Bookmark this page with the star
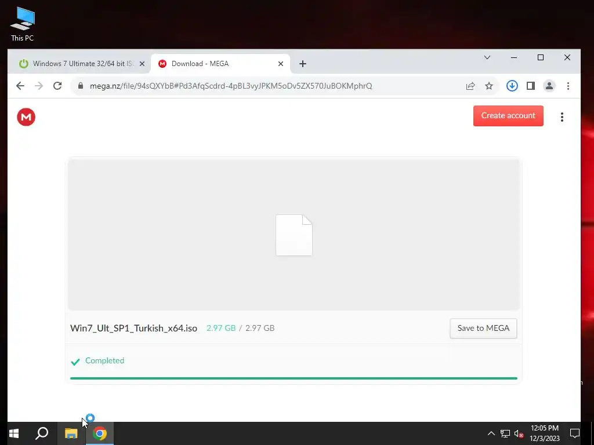 tap(489, 86)
